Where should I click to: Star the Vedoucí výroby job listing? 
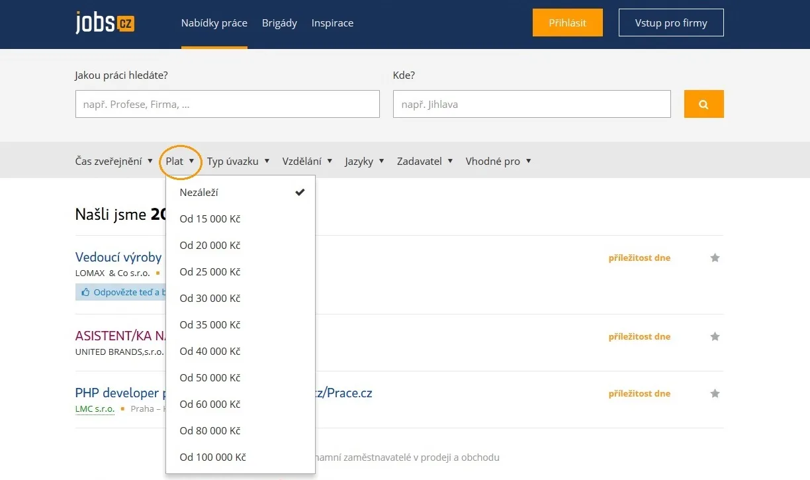[x=715, y=258]
